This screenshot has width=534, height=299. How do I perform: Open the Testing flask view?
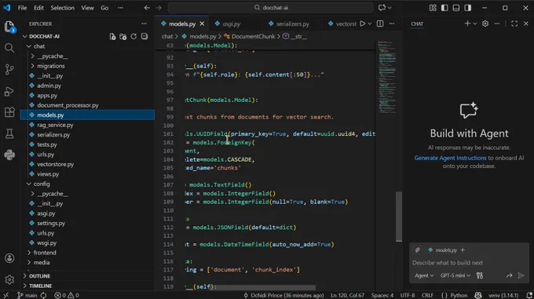point(9,133)
